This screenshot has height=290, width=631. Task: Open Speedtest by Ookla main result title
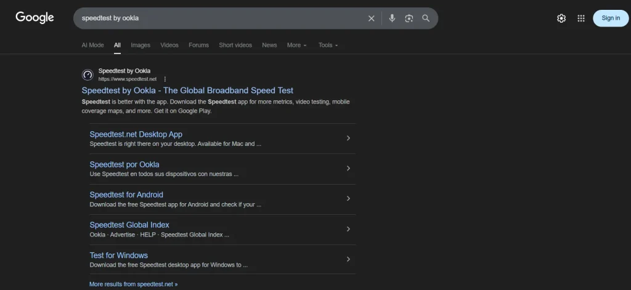pos(187,91)
